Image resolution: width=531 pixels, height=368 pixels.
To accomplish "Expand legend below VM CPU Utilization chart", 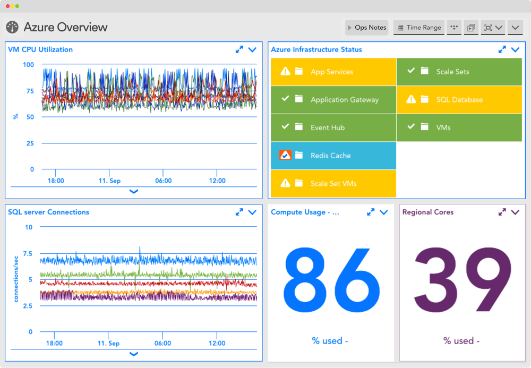I will pos(134,191).
